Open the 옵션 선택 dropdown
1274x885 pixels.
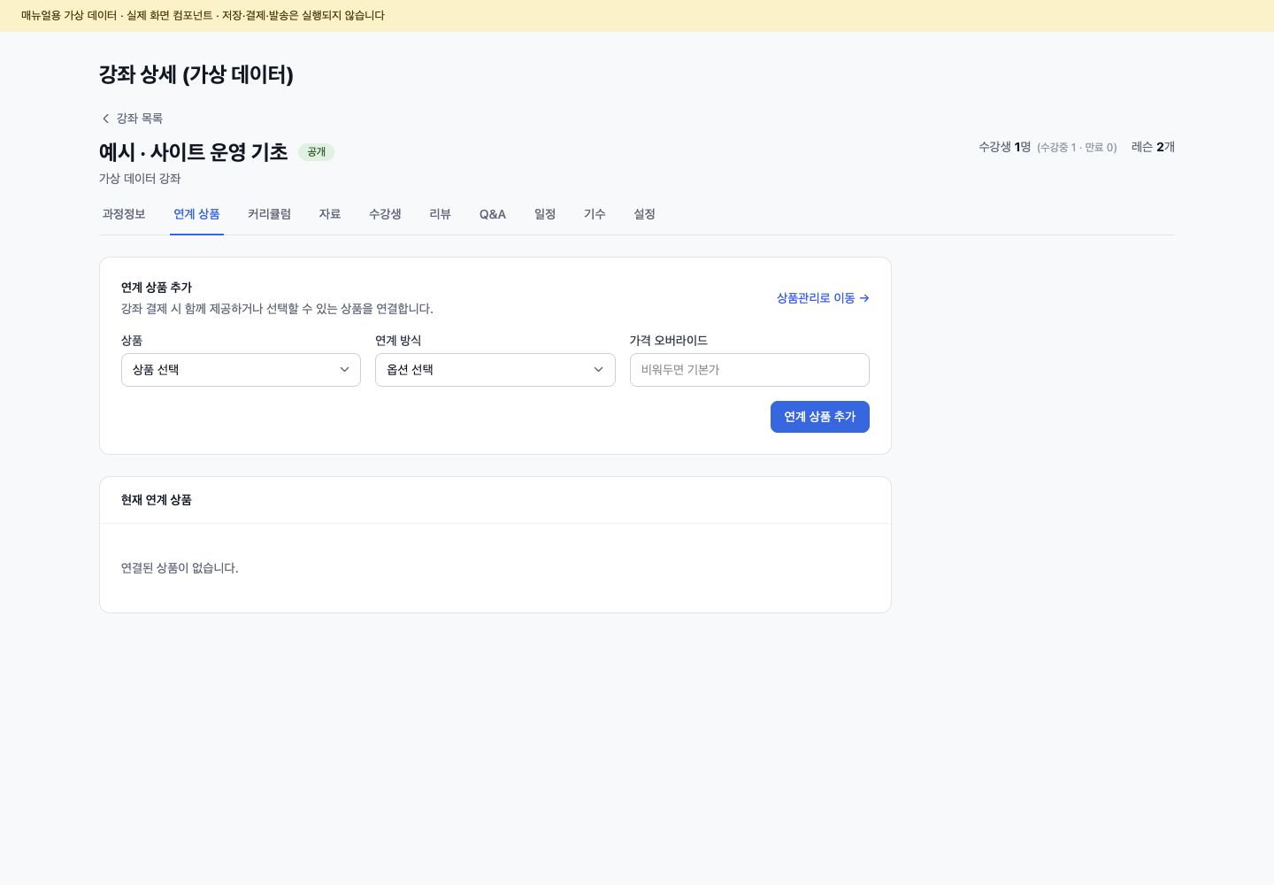pos(495,370)
